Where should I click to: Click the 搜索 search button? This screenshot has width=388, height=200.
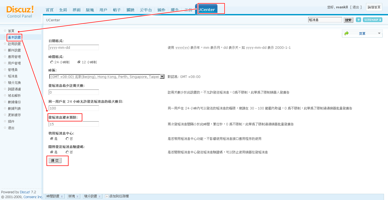coord(348,20)
